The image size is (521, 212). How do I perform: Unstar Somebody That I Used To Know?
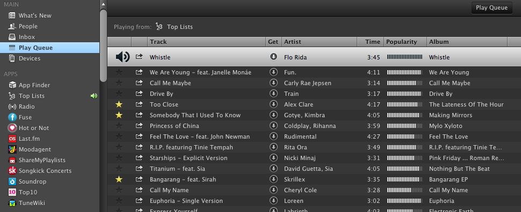click(x=119, y=115)
